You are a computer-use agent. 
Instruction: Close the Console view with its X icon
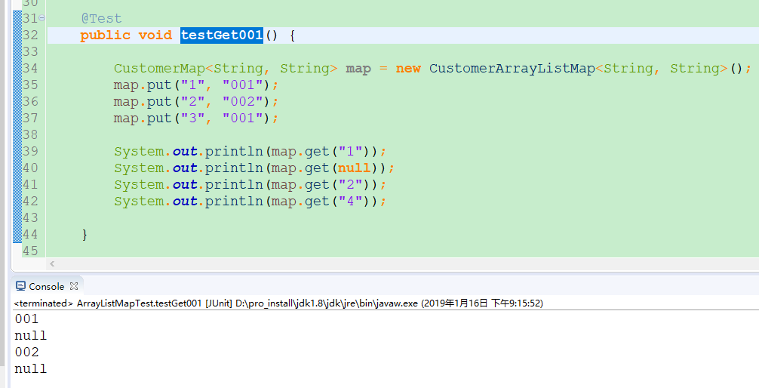tap(74, 286)
